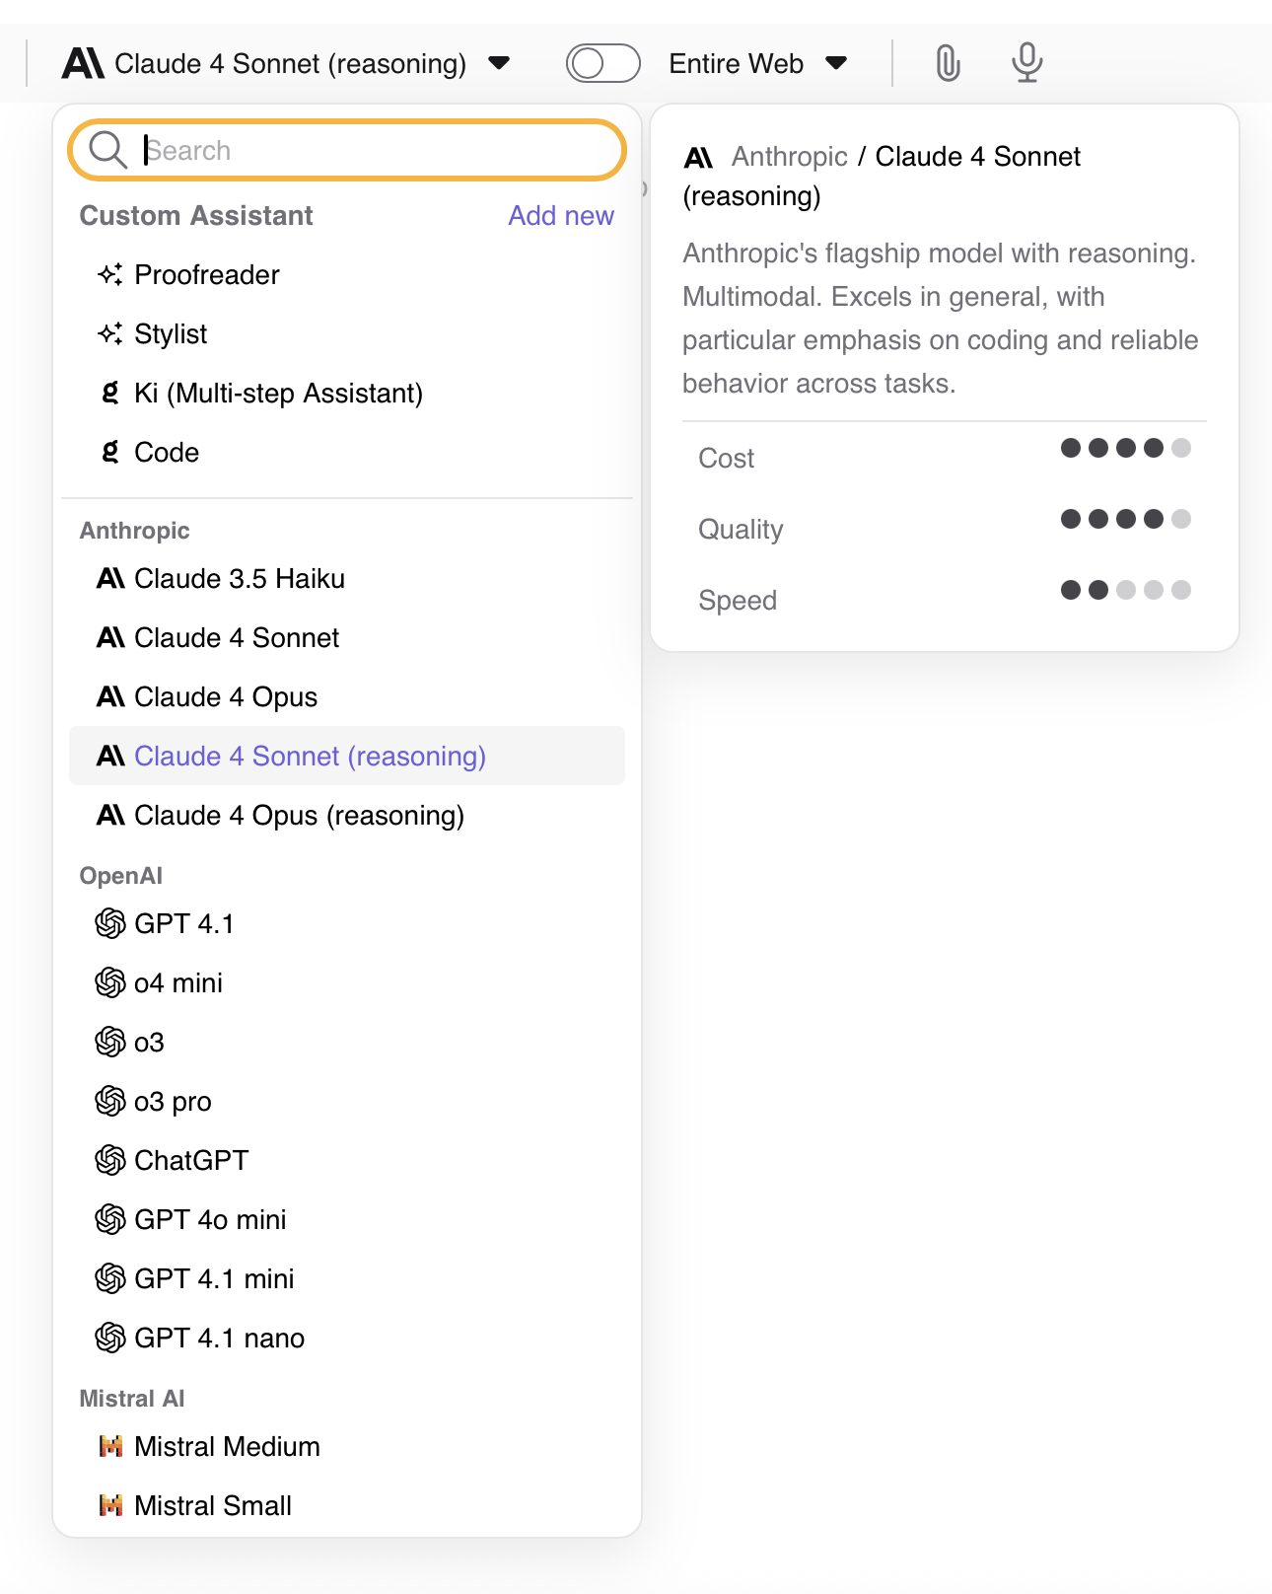This screenshot has height=1594, width=1272.
Task: Toggle the web access switch
Action: click(x=602, y=64)
